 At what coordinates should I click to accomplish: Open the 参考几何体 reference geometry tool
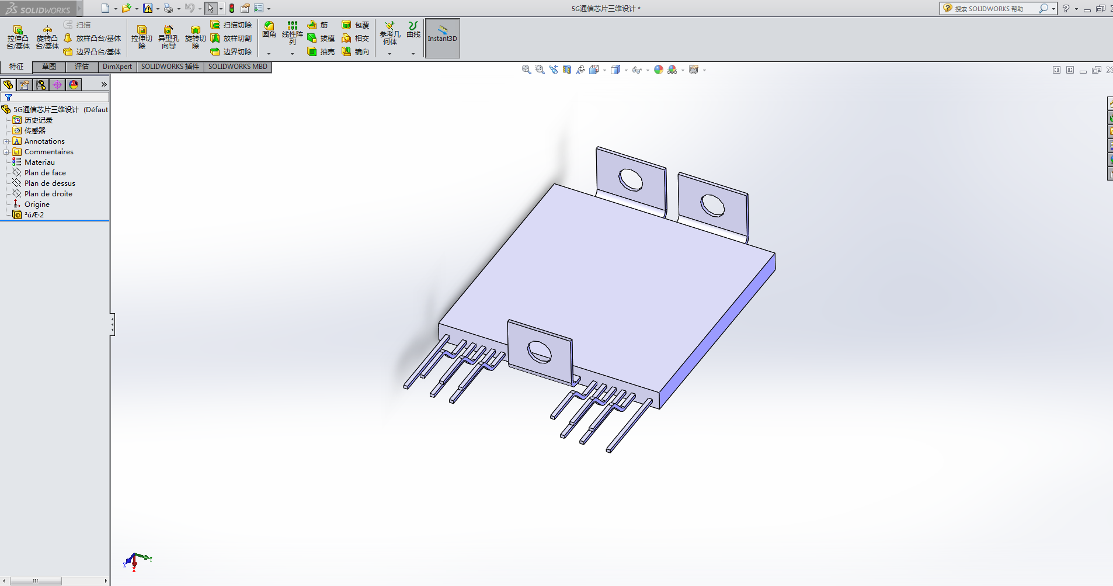tap(390, 33)
